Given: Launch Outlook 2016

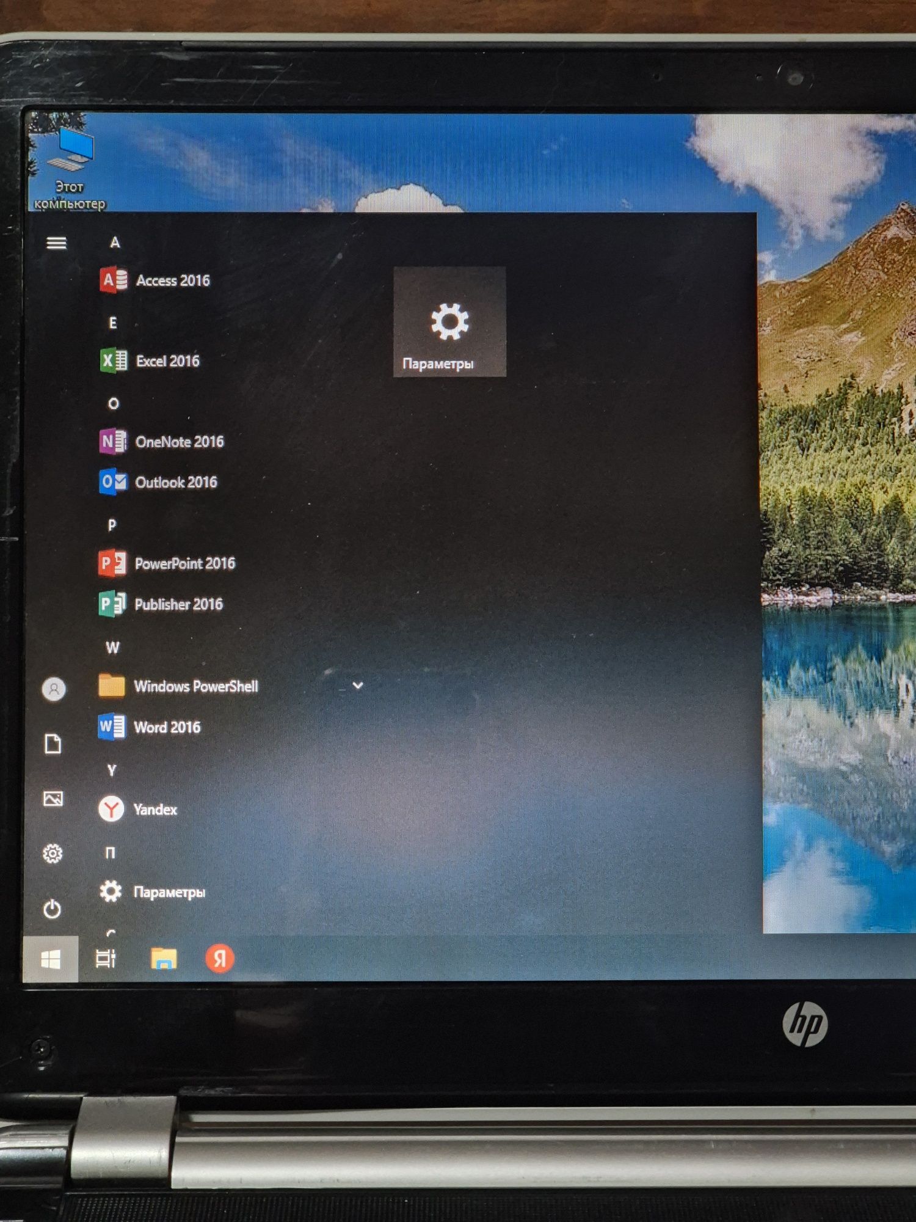Looking at the screenshot, I should click(158, 482).
